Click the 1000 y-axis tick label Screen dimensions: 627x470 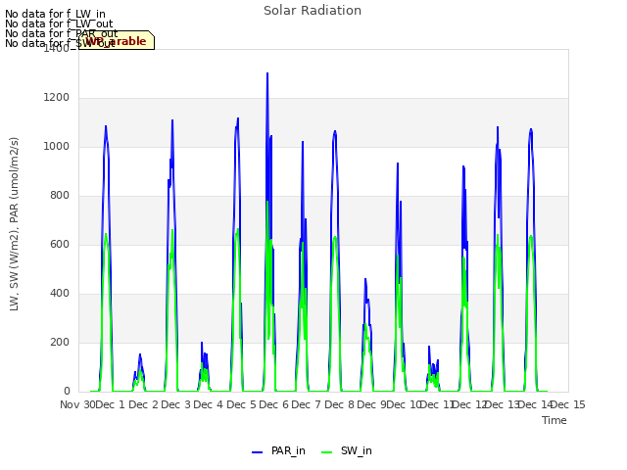57,146
